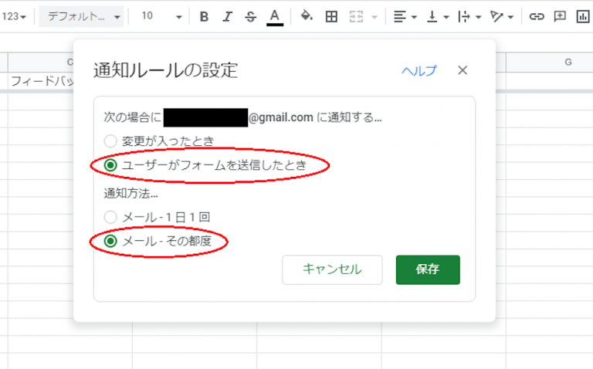Screen dimensions: 593x369
Task: Toggle bold formatting in toolbar
Action: tap(204, 16)
